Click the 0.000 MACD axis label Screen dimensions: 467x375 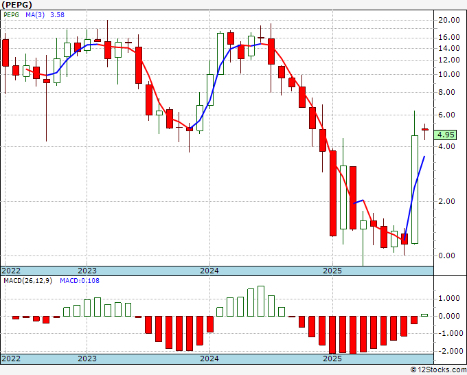click(449, 316)
